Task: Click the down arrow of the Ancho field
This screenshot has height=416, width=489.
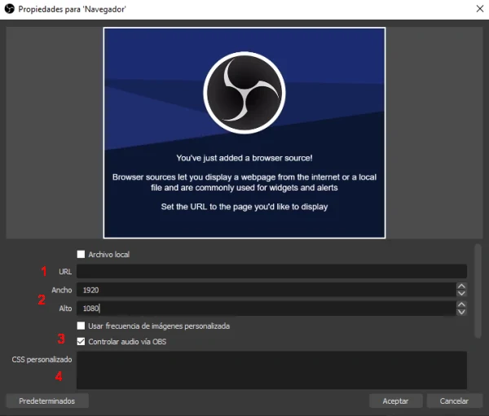Action: point(461,293)
